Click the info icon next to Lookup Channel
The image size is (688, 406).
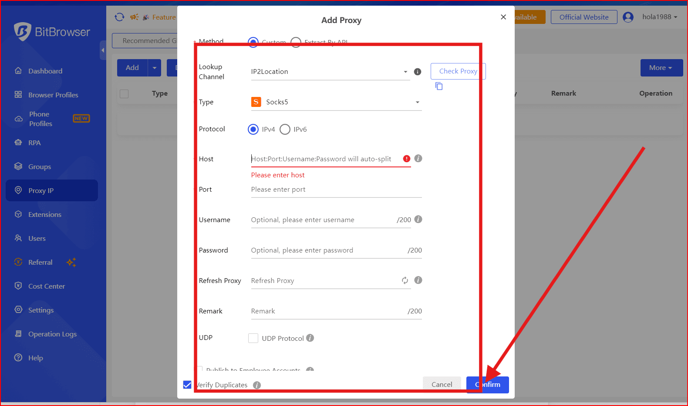(417, 72)
